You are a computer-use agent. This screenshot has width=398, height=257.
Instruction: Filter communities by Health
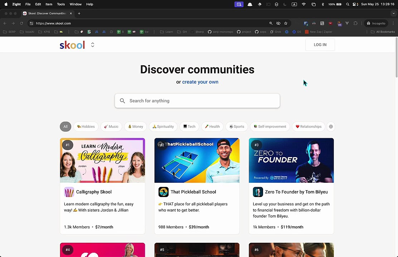[x=213, y=127]
